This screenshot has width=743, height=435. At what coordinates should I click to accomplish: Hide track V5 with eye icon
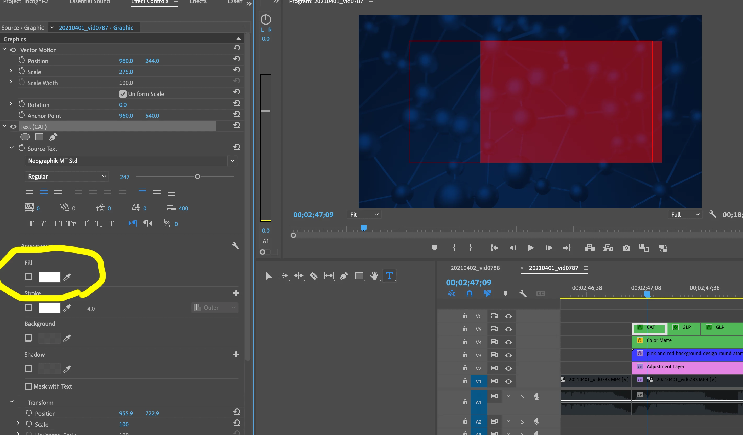(508, 329)
